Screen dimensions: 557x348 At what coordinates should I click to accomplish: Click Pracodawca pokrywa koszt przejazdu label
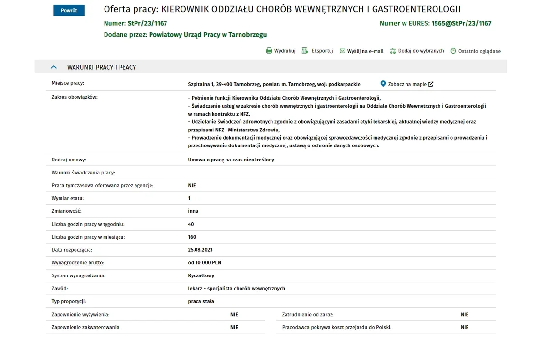(336, 327)
